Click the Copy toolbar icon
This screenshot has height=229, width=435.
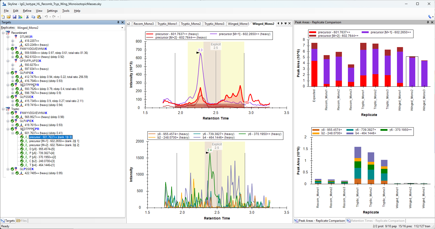pos(33,17)
